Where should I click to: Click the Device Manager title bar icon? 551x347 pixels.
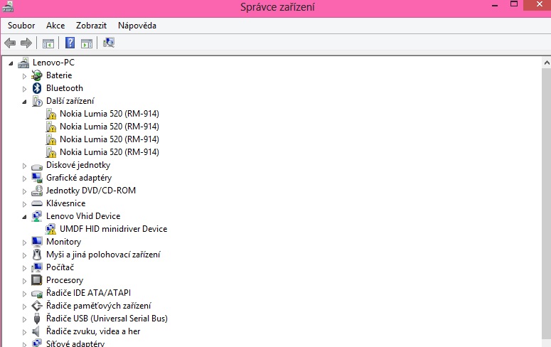pos(8,6)
